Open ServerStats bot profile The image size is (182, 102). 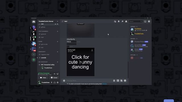(x=139, y=46)
